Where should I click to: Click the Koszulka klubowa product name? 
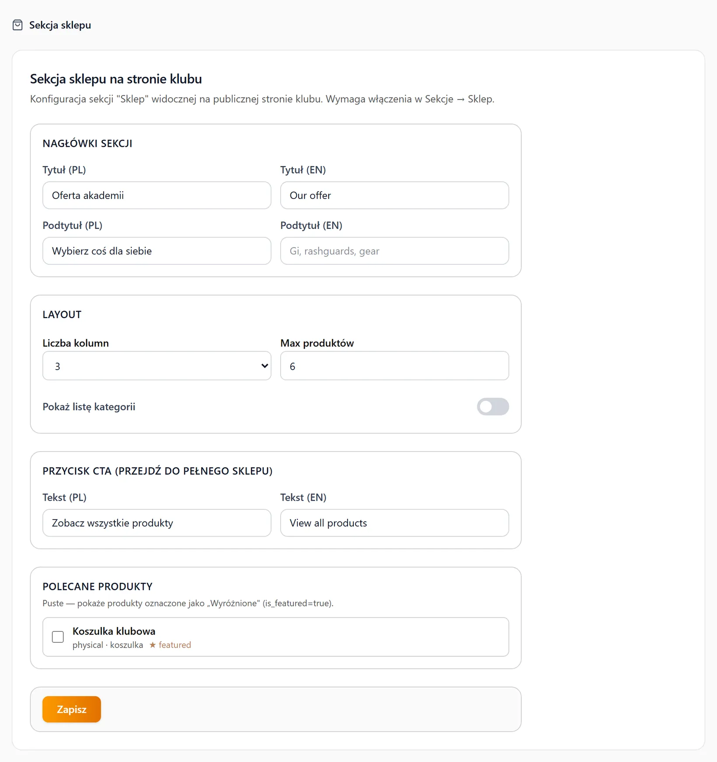pos(114,631)
